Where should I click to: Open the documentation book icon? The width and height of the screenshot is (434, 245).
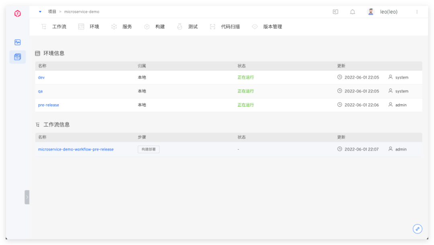coord(336,12)
